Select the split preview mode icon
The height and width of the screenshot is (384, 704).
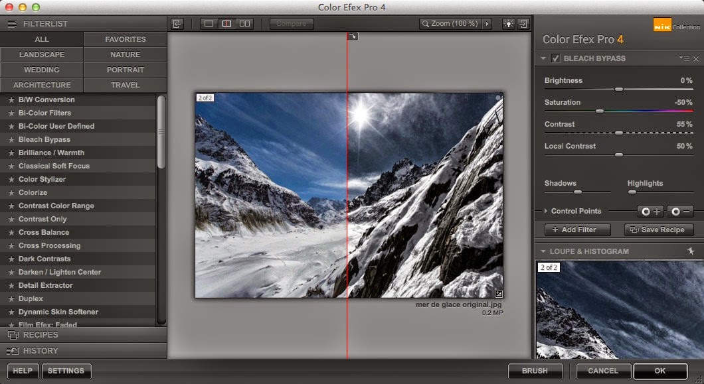tap(226, 23)
